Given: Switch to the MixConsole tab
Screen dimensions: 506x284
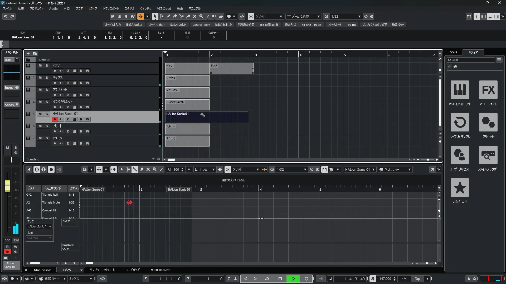Looking at the screenshot, I should coord(42,270).
